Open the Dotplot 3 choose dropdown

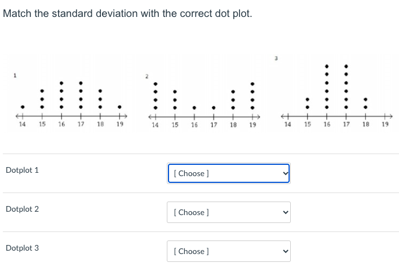228,251
